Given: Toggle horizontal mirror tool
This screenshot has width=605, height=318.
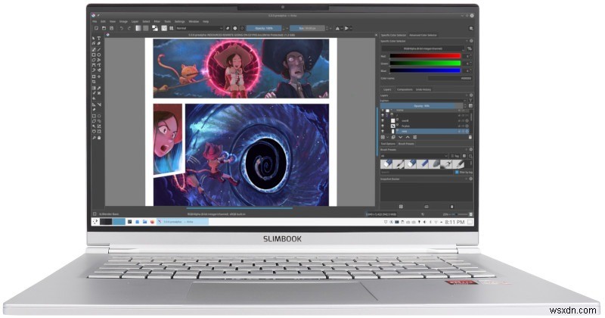Looking at the screenshot, I should pos(337,28).
